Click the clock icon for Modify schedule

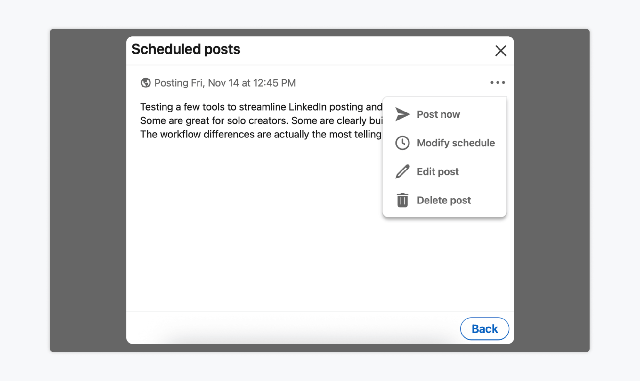(402, 143)
